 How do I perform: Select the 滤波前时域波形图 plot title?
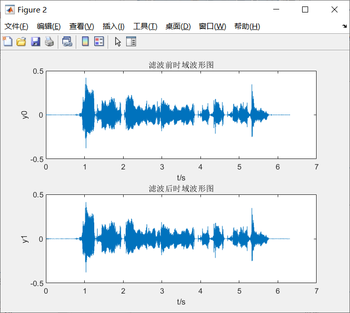click(181, 65)
